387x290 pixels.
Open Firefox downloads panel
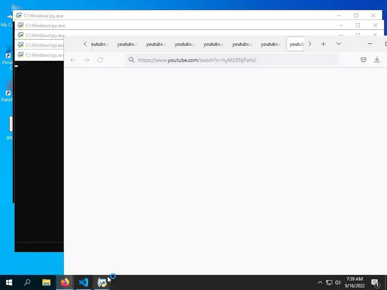[x=377, y=60]
